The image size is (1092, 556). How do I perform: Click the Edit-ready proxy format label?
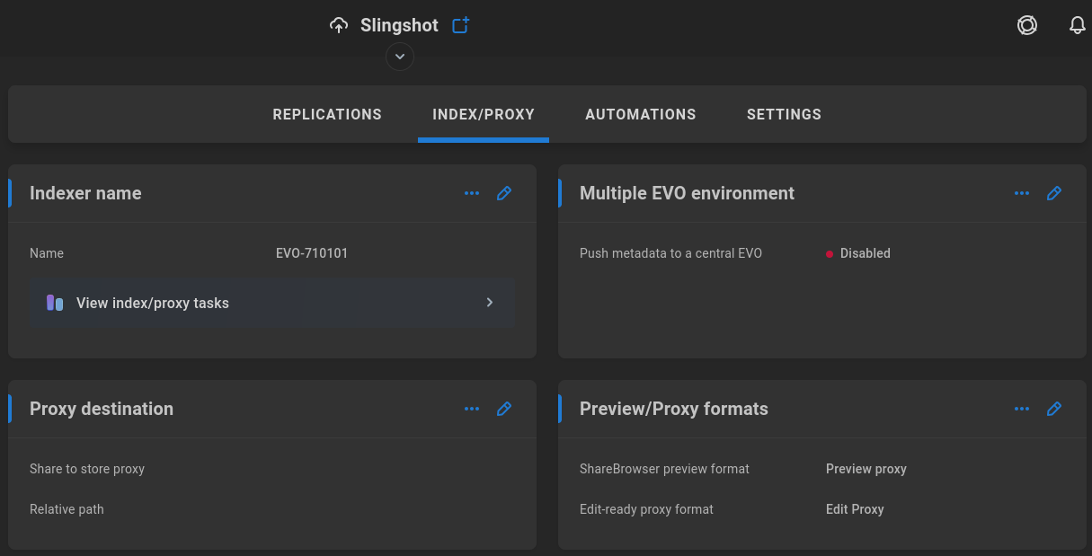(x=646, y=509)
